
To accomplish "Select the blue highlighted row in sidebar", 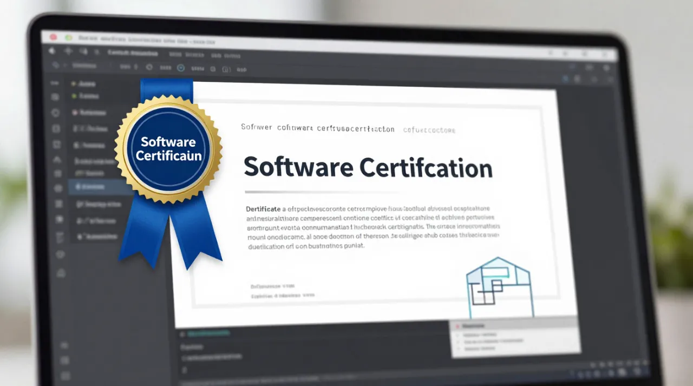I will point(101,187).
